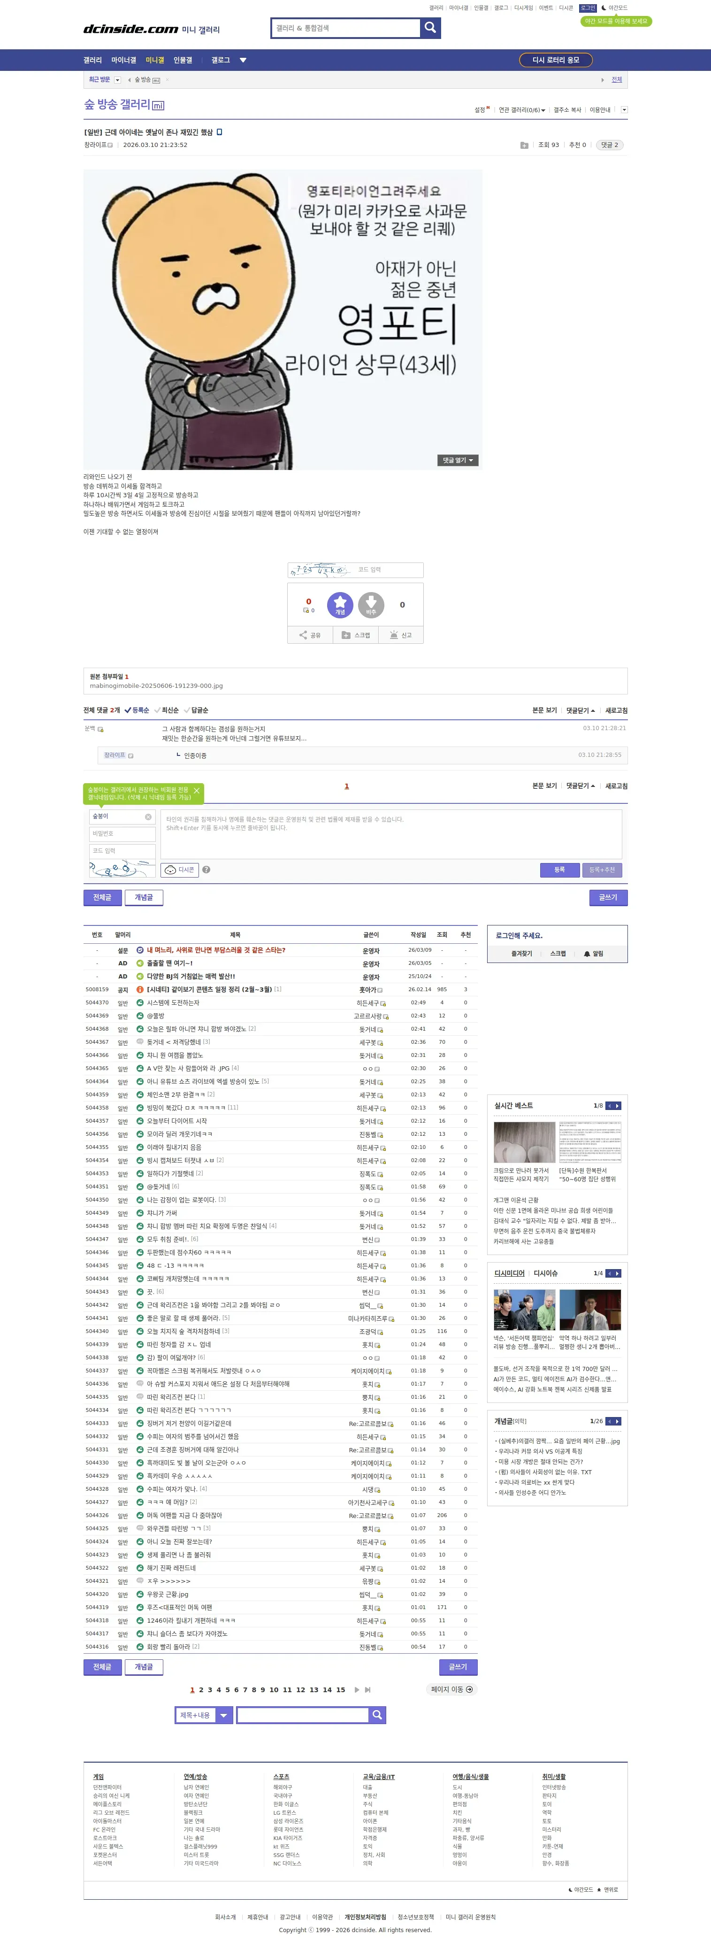Viewport: 711px width, 1957px height.
Task: Expand the recent visits arrow left of 전체
Action: pos(603,80)
